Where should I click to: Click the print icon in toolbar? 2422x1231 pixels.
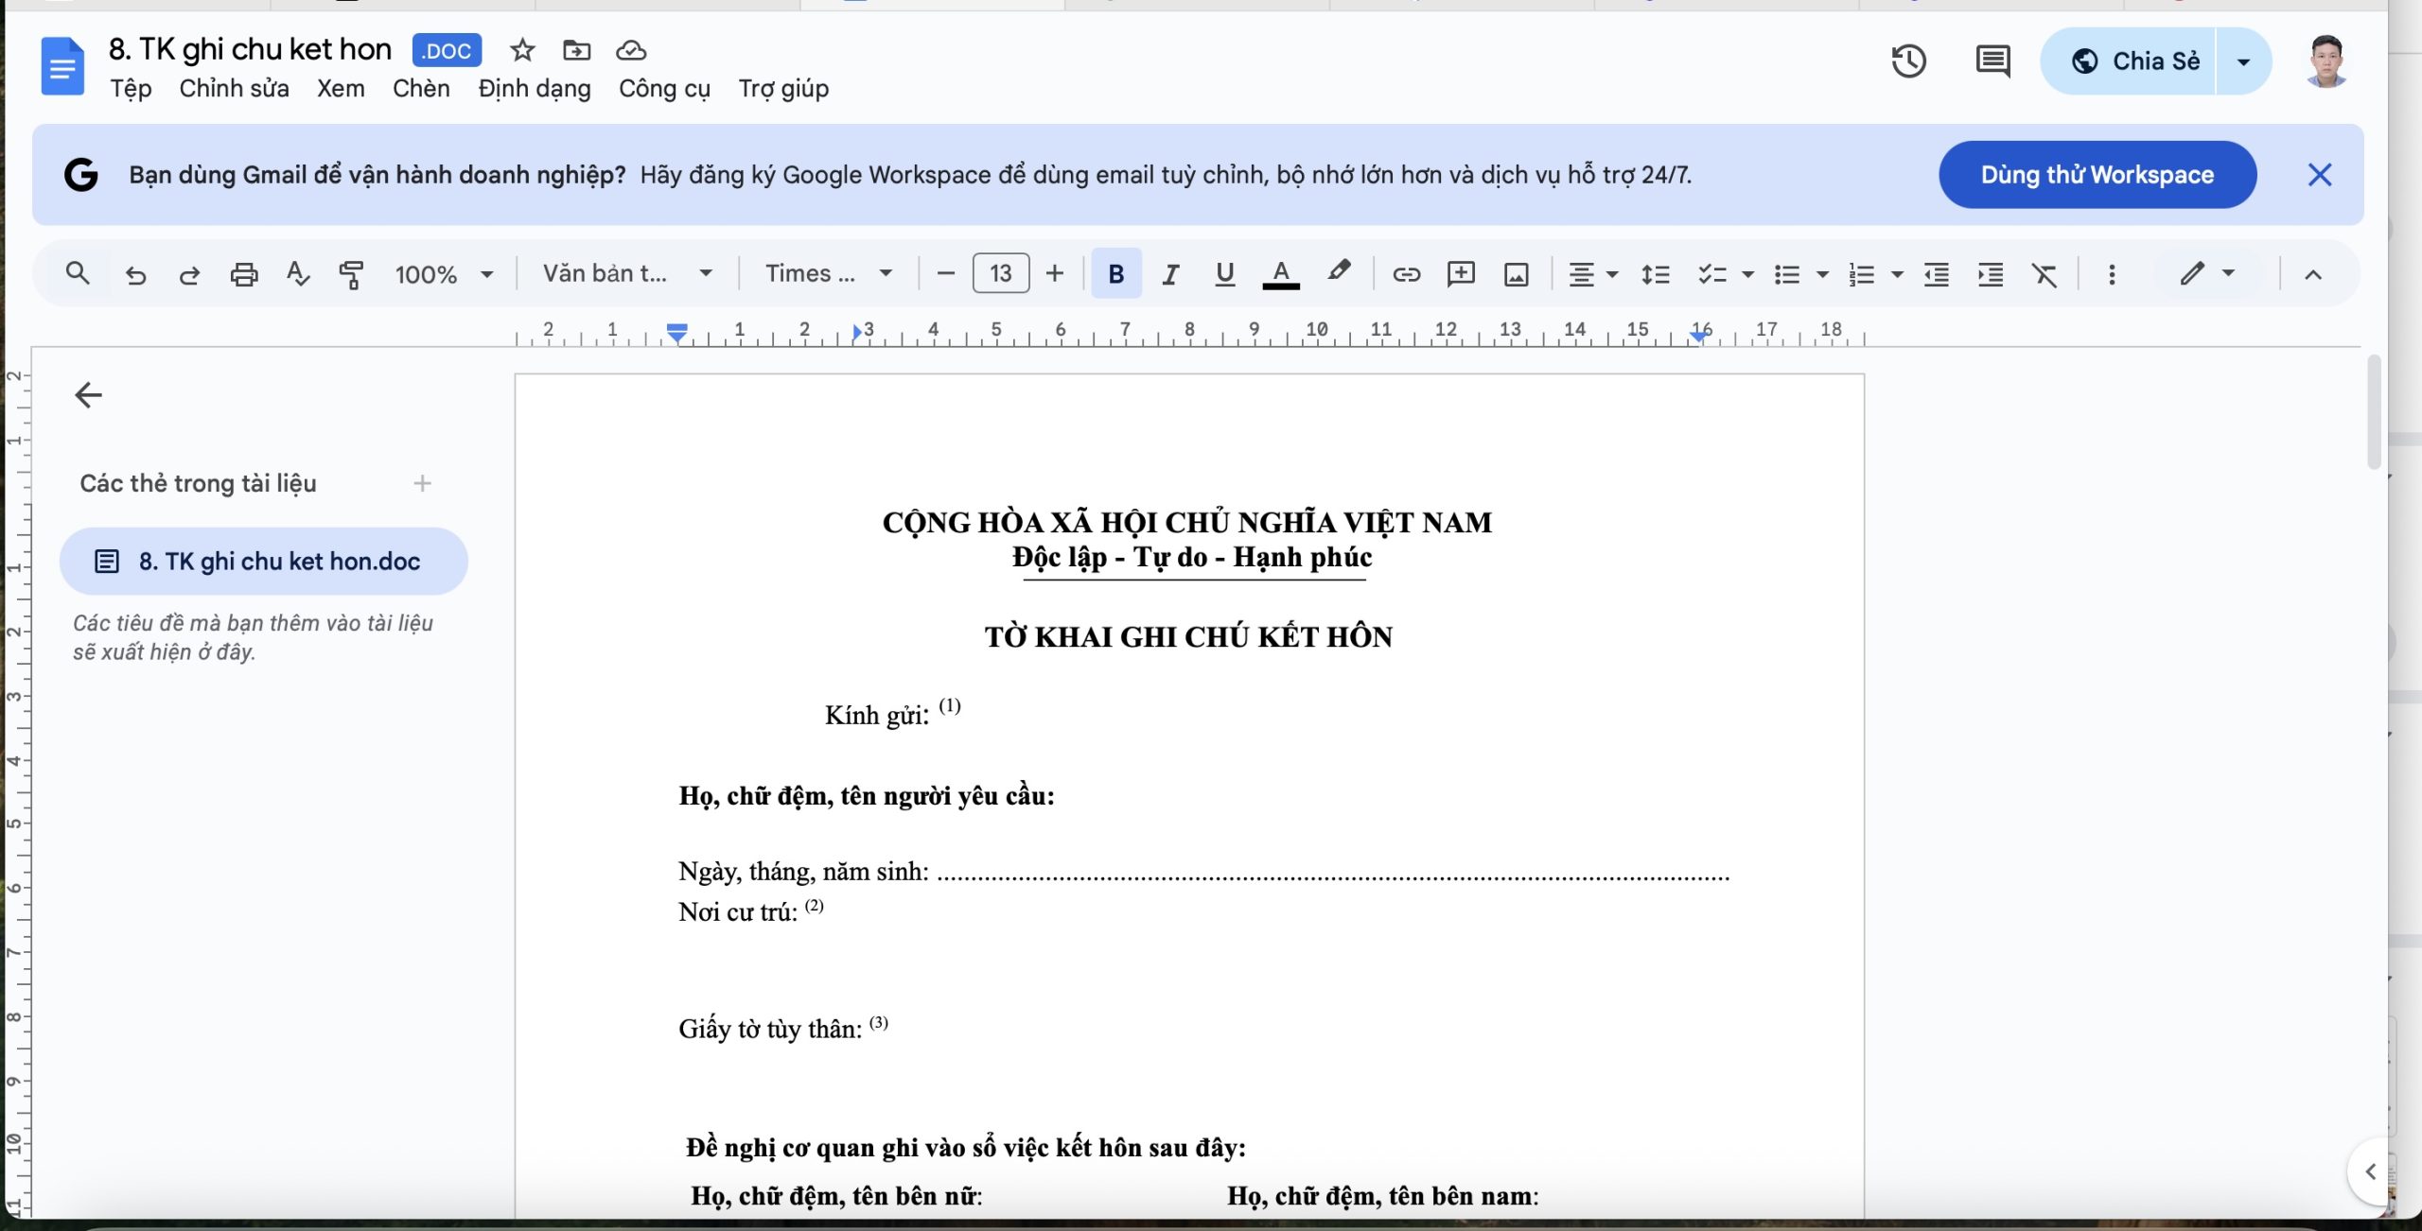243,274
